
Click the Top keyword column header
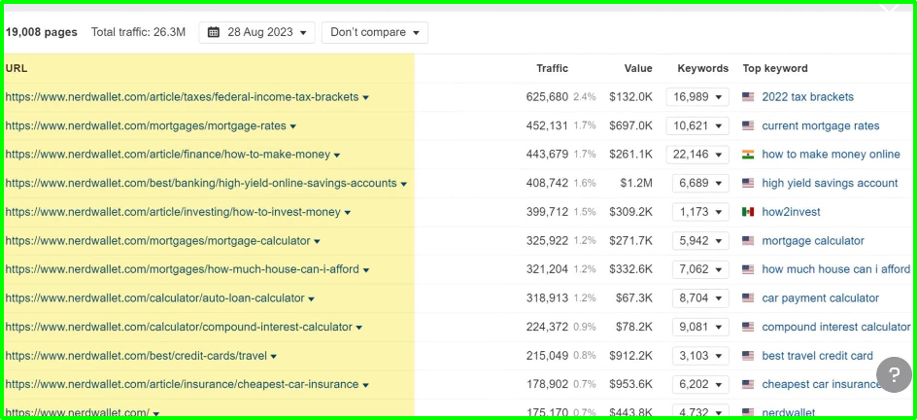775,68
